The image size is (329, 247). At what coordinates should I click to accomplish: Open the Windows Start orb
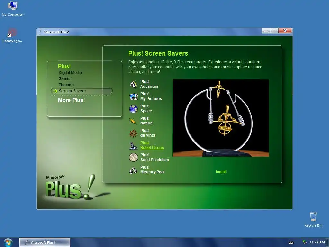(x=8, y=242)
